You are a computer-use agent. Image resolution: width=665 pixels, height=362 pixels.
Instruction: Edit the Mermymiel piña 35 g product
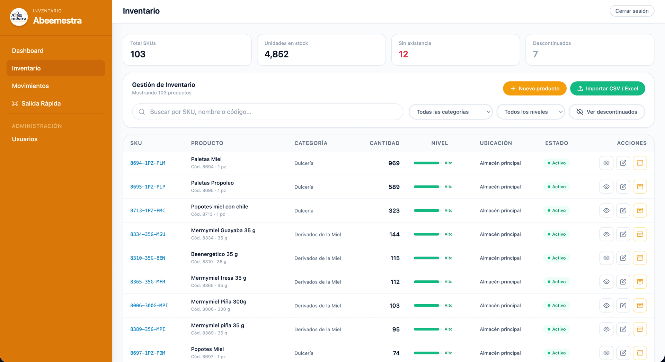tap(623, 329)
